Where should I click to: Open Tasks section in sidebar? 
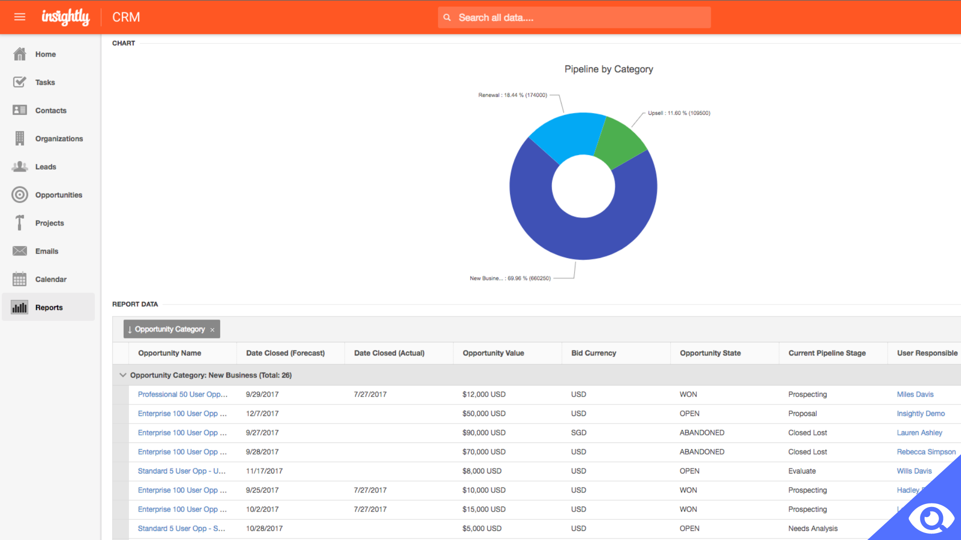click(x=44, y=82)
